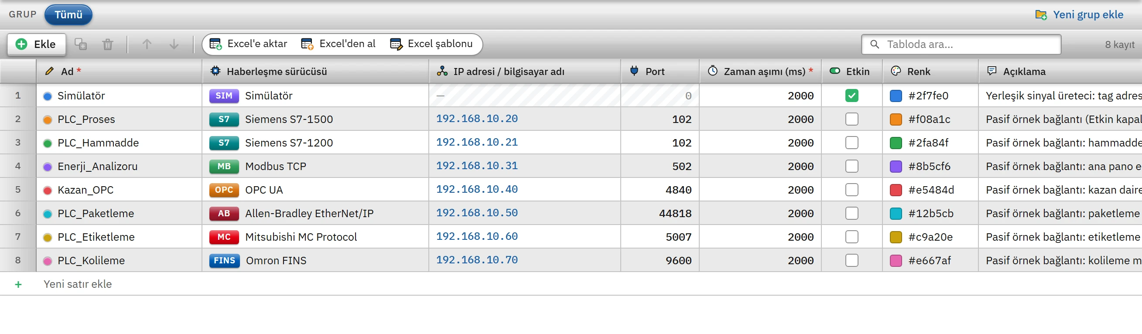This screenshot has width=1142, height=334.
Task: Click the Tabloda ara search field
Action: pyautogui.click(x=961, y=44)
